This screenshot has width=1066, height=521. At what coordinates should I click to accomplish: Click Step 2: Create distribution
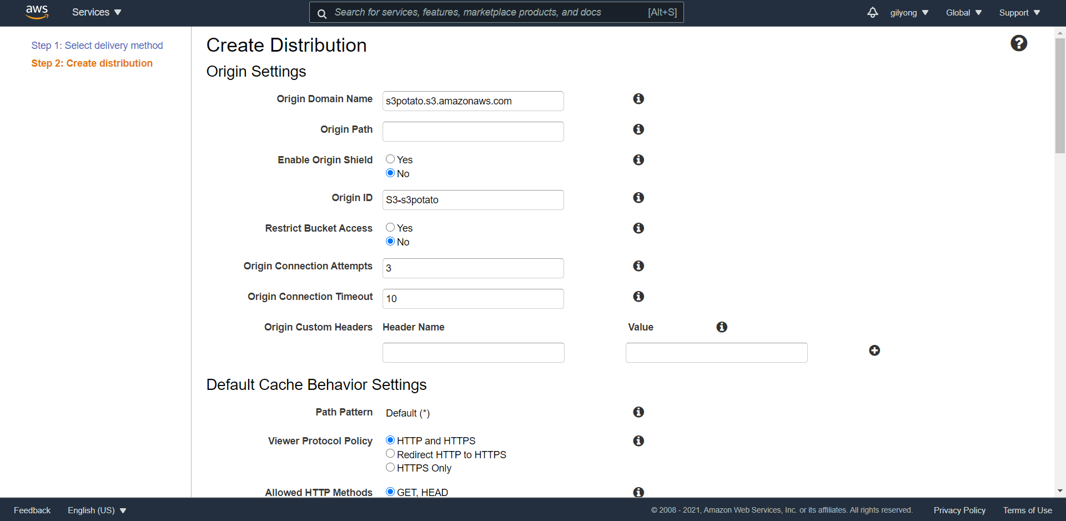[92, 63]
